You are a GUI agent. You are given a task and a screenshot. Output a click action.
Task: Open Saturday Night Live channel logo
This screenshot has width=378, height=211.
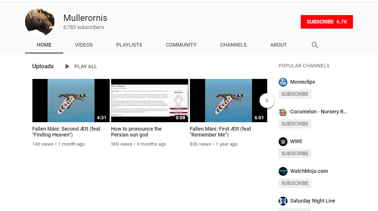(x=283, y=201)
